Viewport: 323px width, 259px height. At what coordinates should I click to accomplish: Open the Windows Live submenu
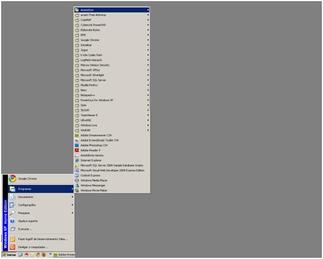(112, 125)
